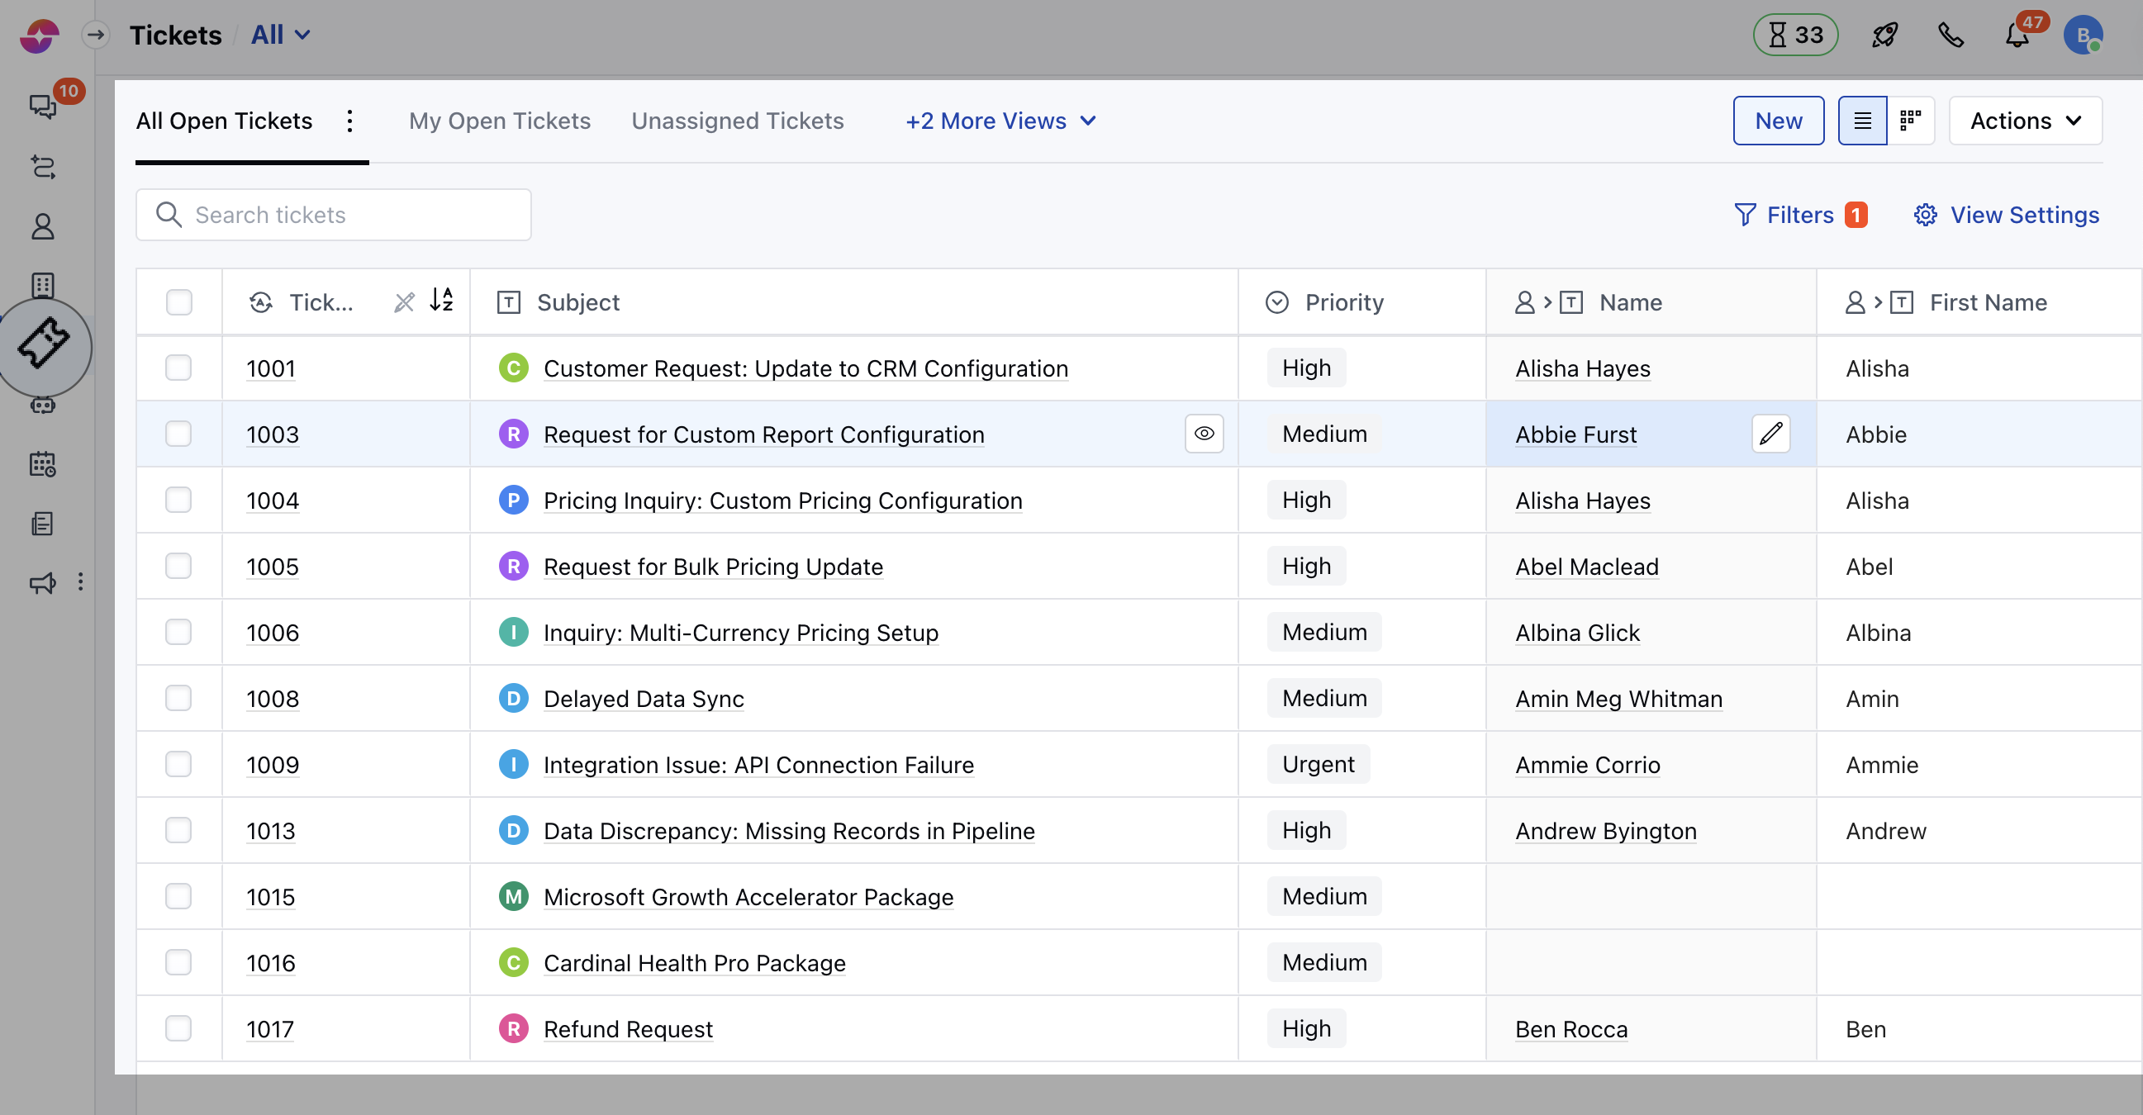The width and height of the screenshot is (2143, 1115).
Task: Open the All tickets module dropdown
Action: [280, 35]
